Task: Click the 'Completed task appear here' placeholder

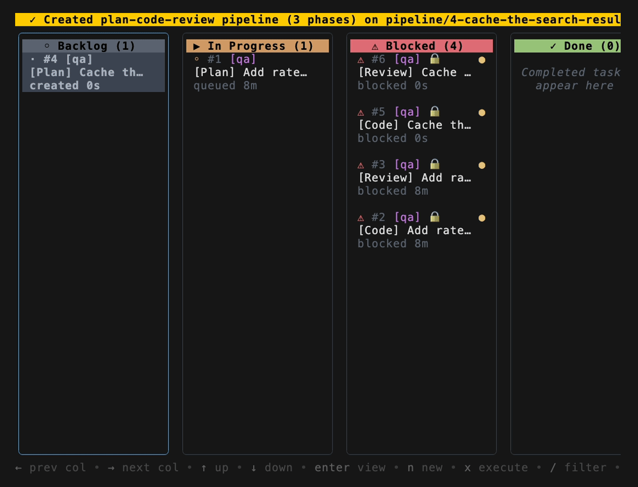Action: point(571,79)
